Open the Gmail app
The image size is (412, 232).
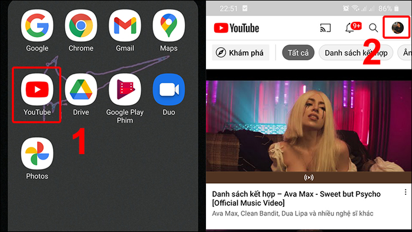[x=125, y=26]
